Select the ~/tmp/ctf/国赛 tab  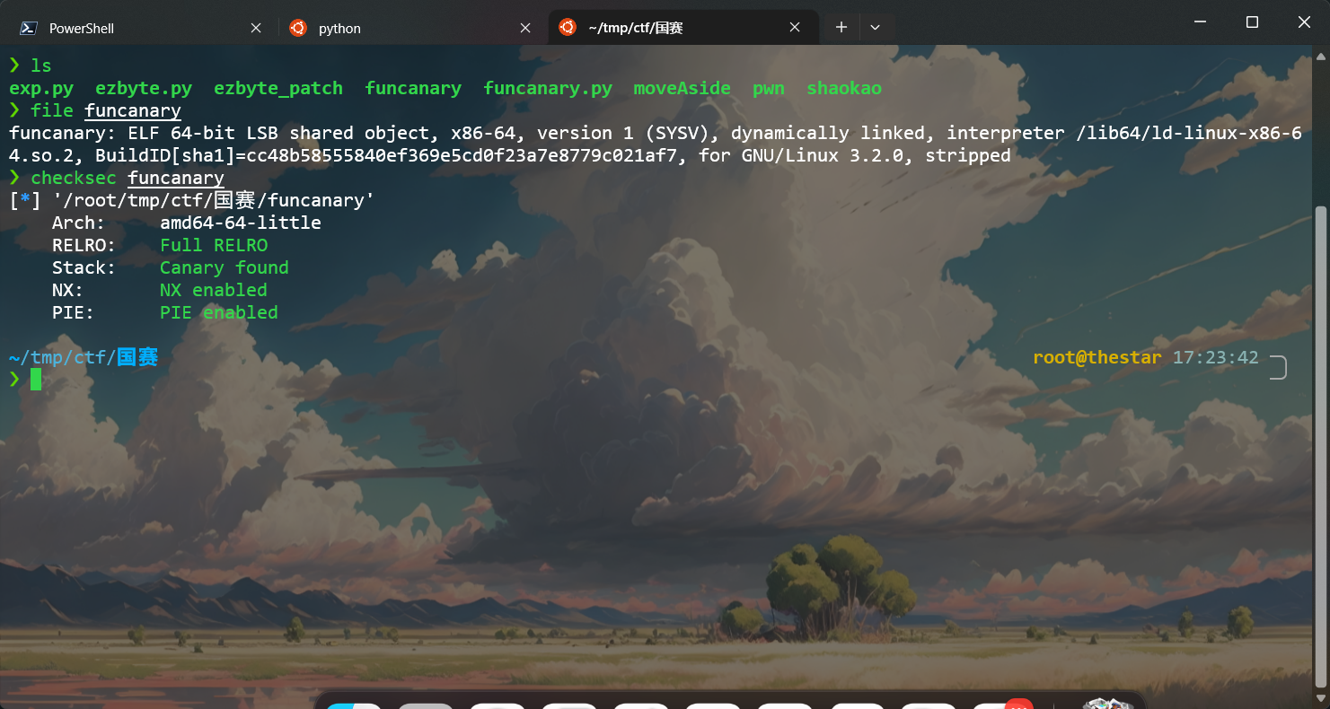click(x=635, y=28)
